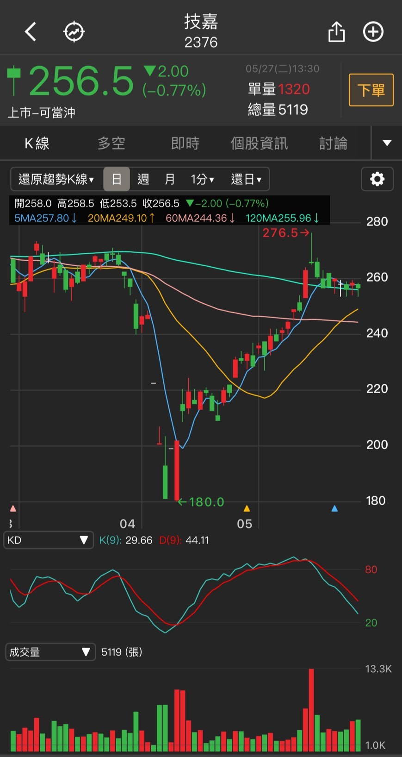This screenshot has height=757, width=402.
Task: Tap the 總量 5119 value
Action: point(278,110)
